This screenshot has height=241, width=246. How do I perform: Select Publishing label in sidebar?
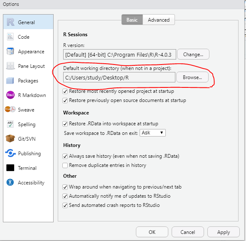pyautogui.click(x=30, y=154)
